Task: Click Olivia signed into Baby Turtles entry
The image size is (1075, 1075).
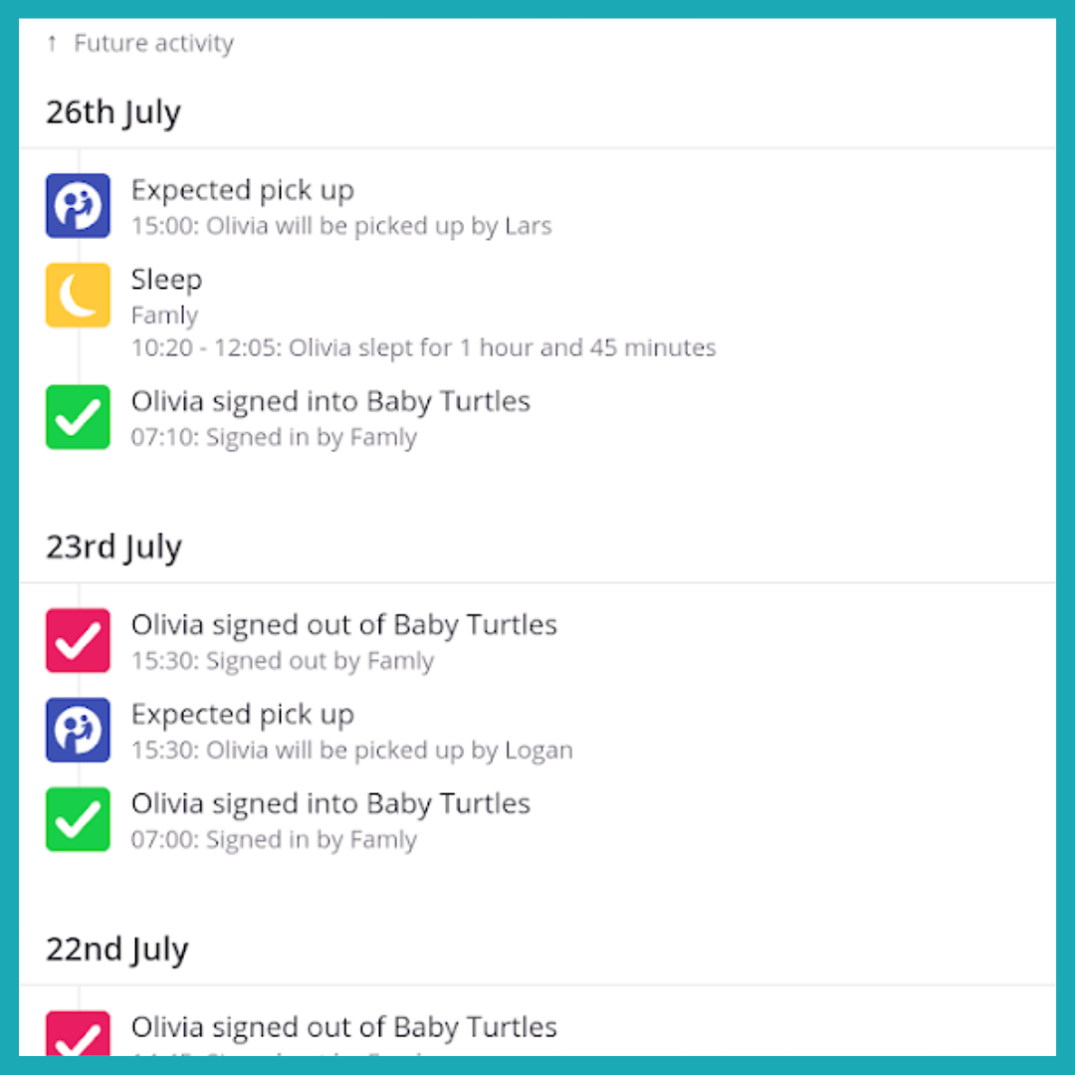Action: tap(330, 400)
